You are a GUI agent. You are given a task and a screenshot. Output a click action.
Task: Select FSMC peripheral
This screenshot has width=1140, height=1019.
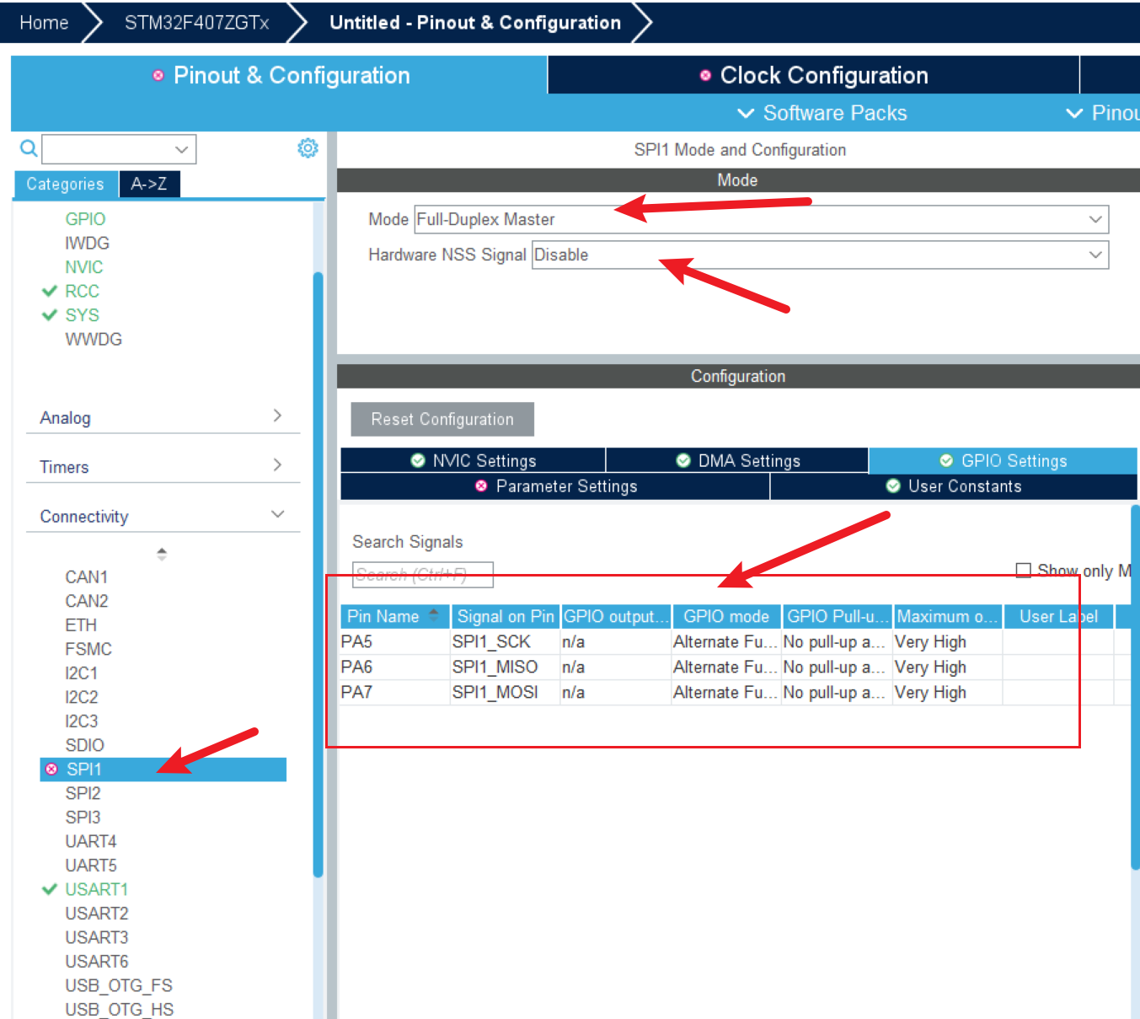[x=88, y=649]
